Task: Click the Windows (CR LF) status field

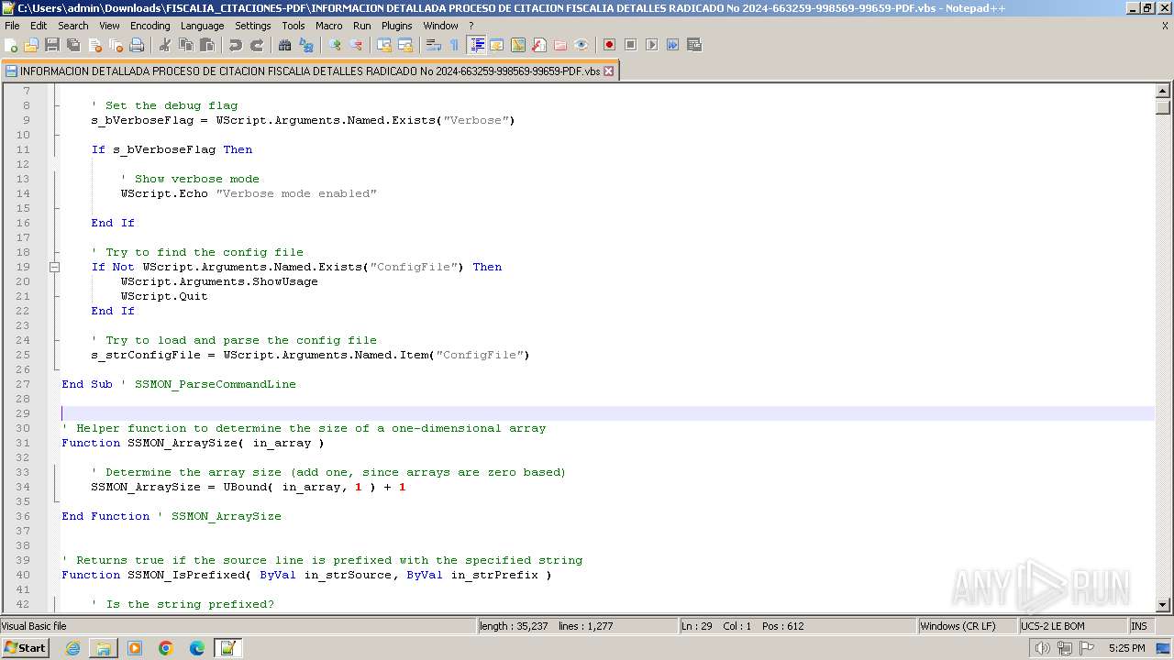Action: (968, 626)
